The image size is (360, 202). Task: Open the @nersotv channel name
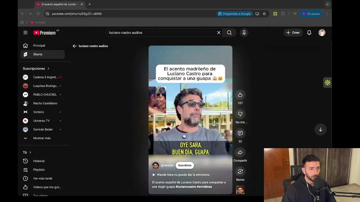click(x=167, y=166)
